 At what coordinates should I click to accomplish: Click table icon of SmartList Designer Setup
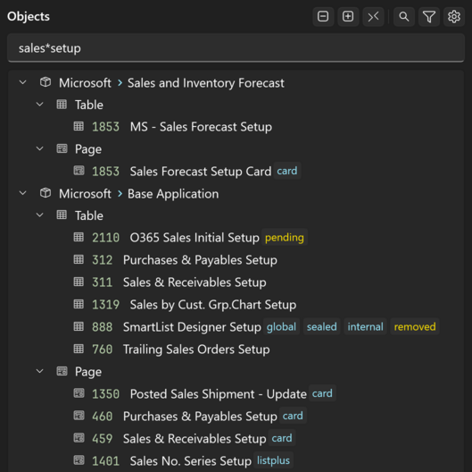[x=79, y=326]
